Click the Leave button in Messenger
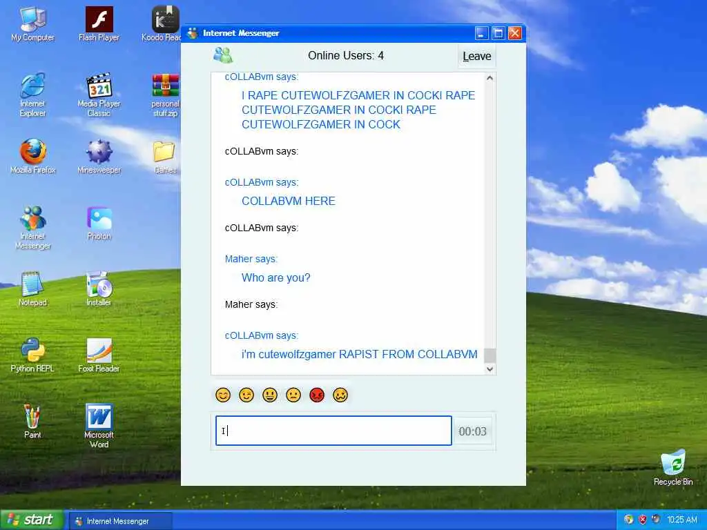 [476, 57]
